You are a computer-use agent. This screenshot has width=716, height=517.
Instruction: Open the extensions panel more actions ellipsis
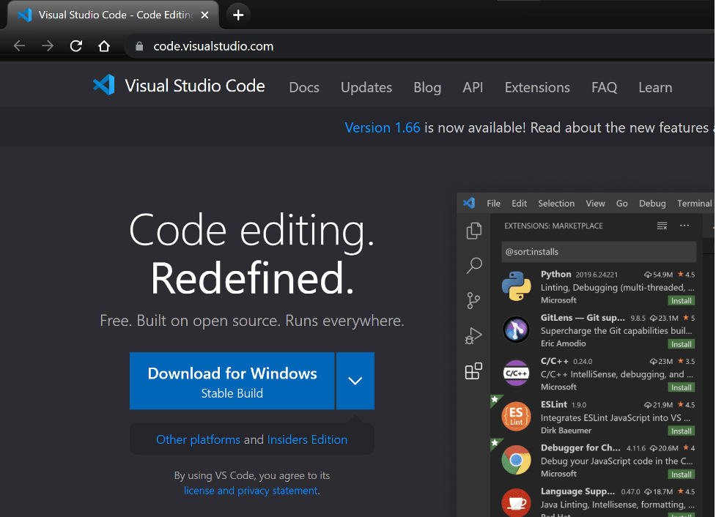pos(684,226)
